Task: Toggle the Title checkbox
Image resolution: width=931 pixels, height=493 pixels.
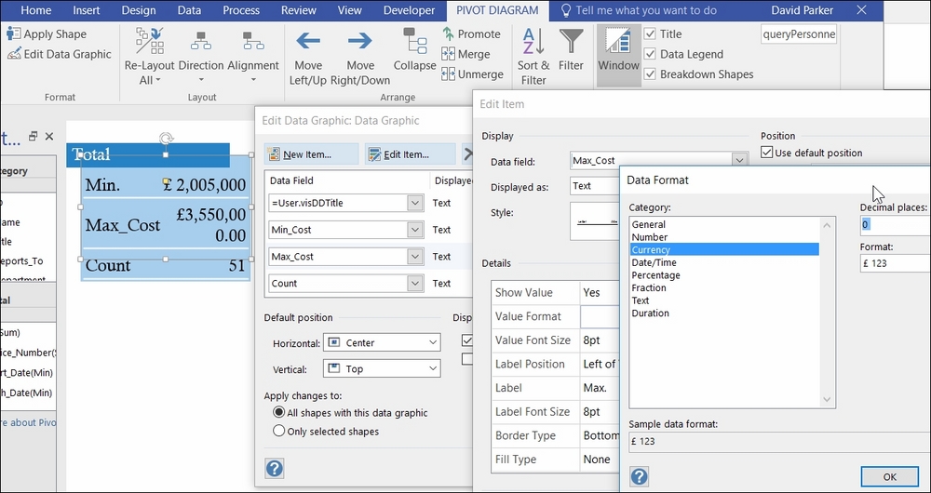Action: [650, 33]
